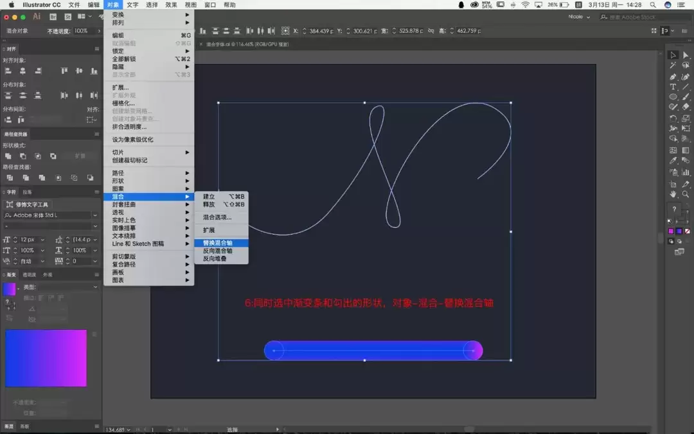
Task: Toggle the constrain width and height proportions link
Action: [431, 31]
